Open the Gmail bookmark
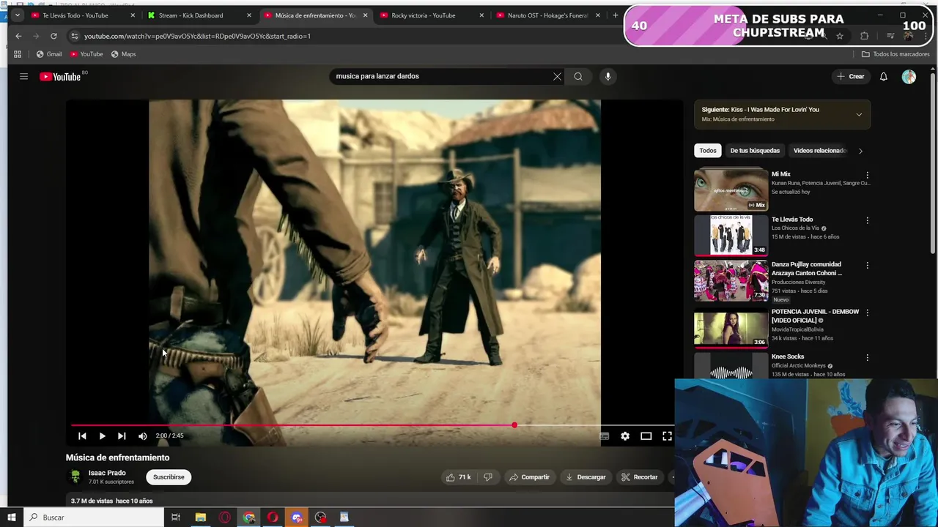Image resolution: width=938 pixels, height=527 pixels. pyautogui.click(x=49, y=54)
